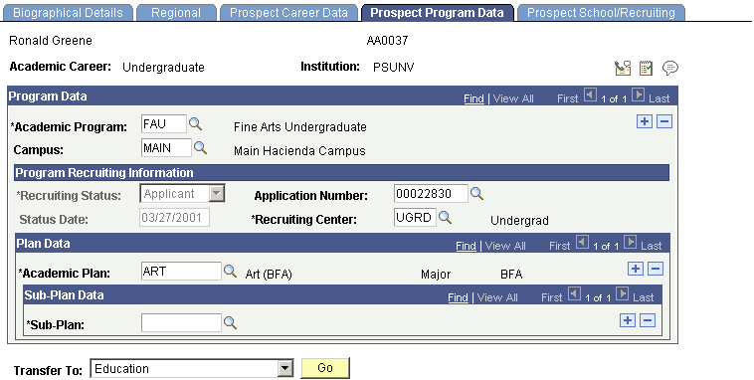Select the Prospect Program Data tab
The image size is (754, 380).
[x=437, y=13]
